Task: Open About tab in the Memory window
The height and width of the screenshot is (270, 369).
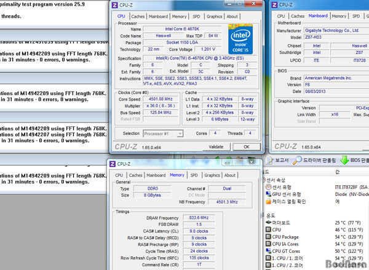Action: (229, 175)
